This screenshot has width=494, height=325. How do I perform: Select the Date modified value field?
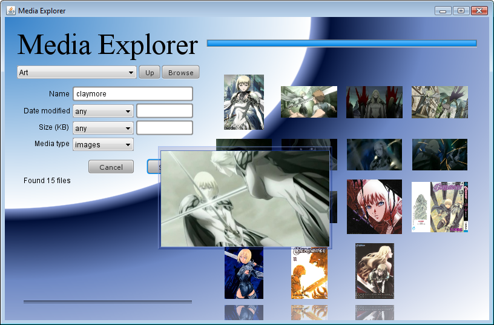pos(165,111)
